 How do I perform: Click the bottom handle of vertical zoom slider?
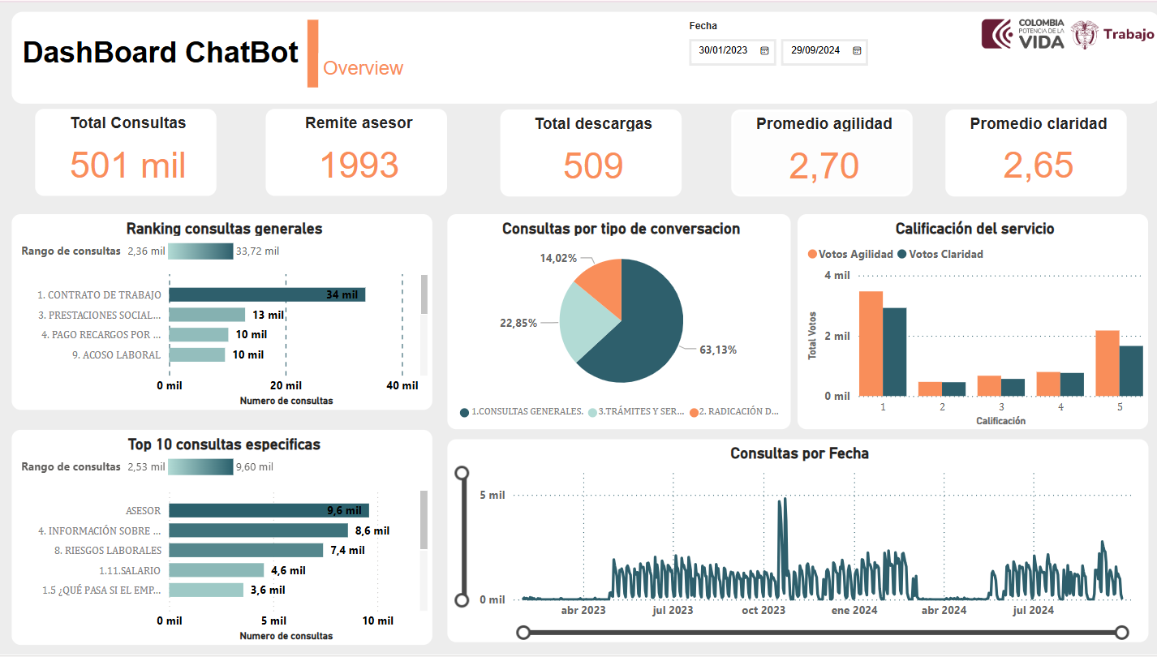tap(462, 600)
